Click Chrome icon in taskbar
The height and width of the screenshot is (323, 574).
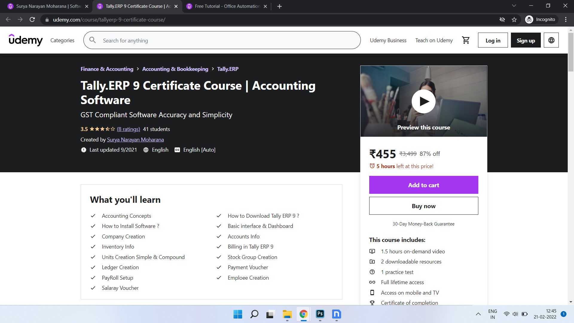pyautogui.click(x=303, y=314)
